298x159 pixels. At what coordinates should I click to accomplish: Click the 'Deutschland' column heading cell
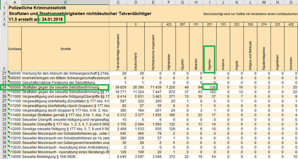[136, 49]
